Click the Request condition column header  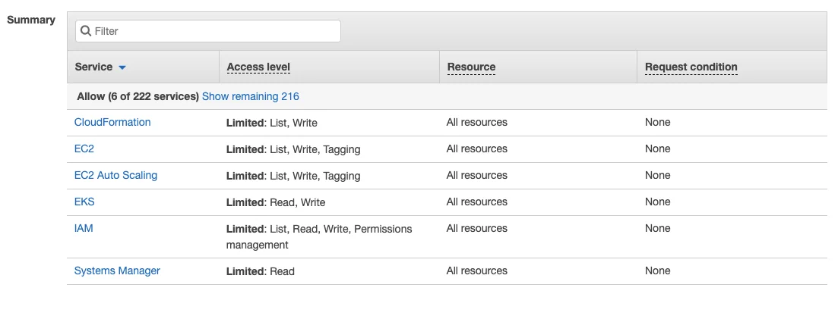click(x=691, y=67)
